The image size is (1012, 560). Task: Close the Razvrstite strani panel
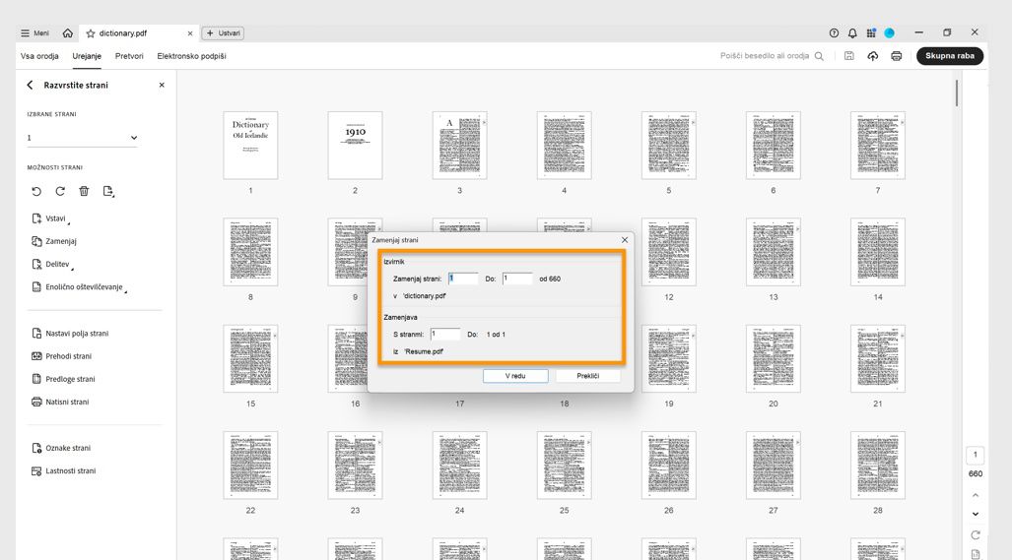tap(162, 85)
